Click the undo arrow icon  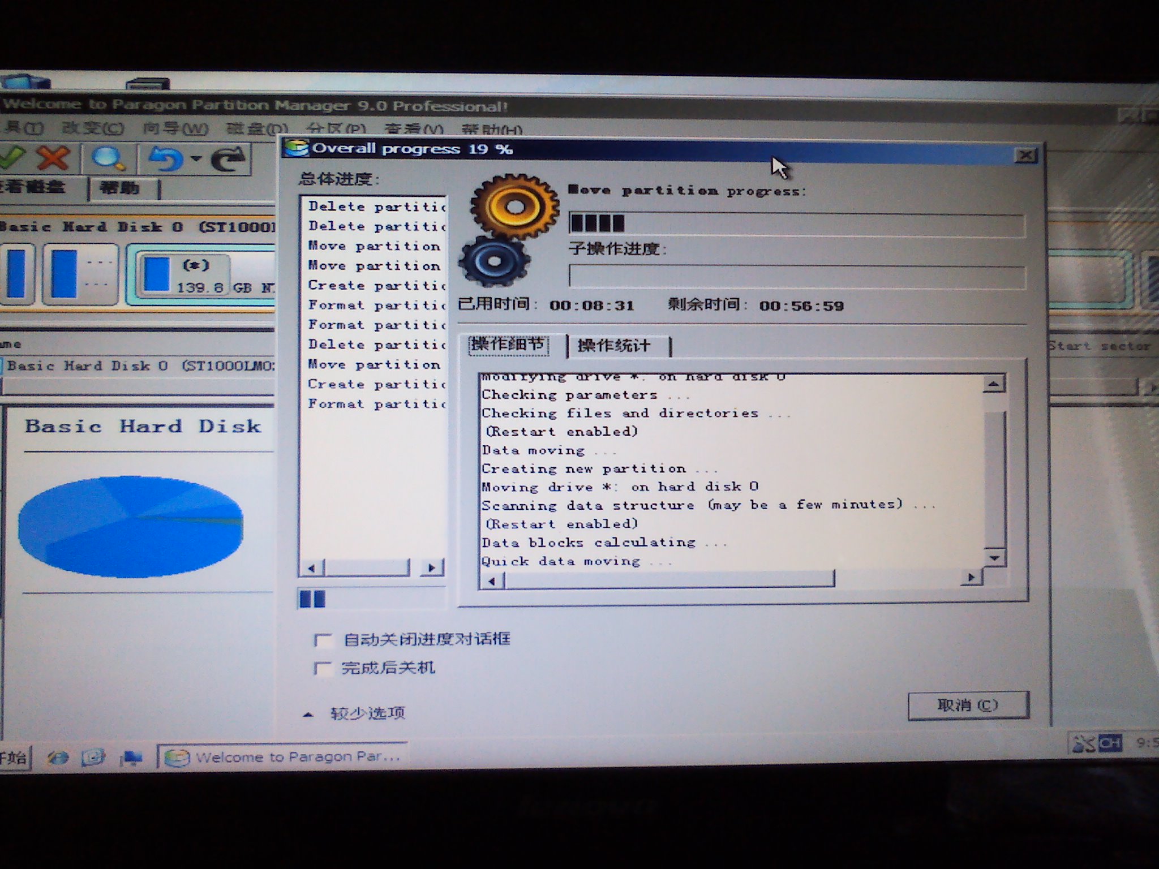pos(164,158)
